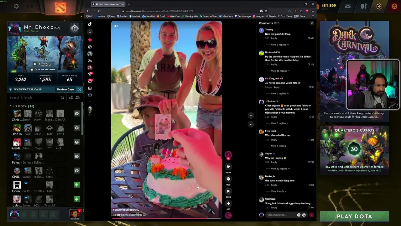Screen dimensions: 401x226
Task: Go to TikTok Home (For You) feed
Action: (x=90, y=40)
